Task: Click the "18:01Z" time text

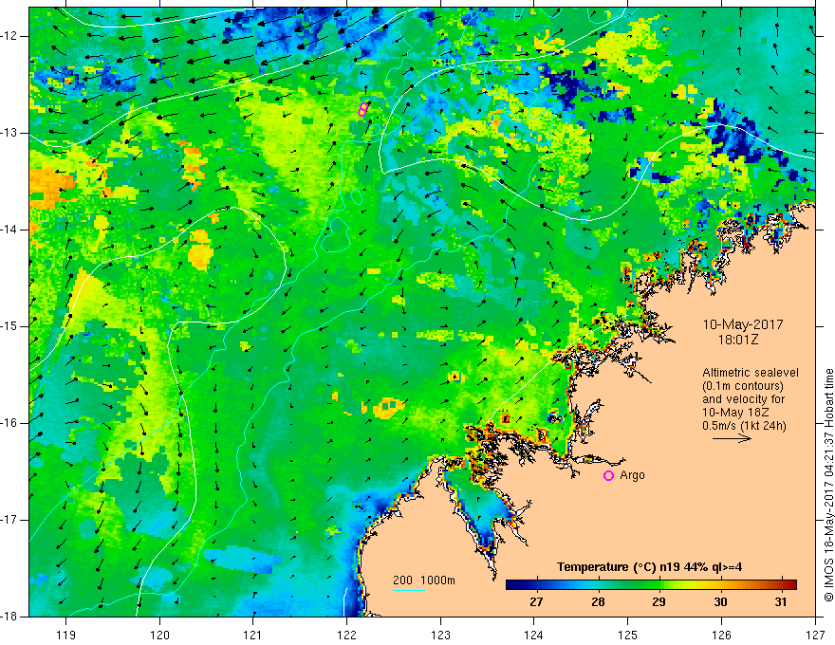Action: pos(737,340)
